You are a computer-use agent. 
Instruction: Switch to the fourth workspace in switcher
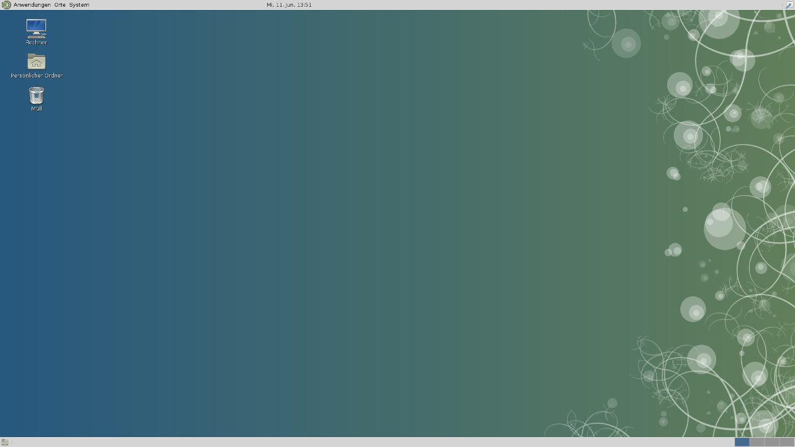[786, 442]
